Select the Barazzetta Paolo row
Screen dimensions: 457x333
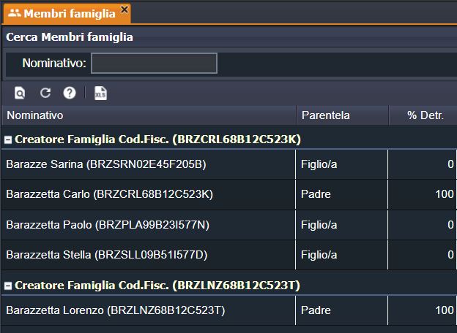point(229,225)
